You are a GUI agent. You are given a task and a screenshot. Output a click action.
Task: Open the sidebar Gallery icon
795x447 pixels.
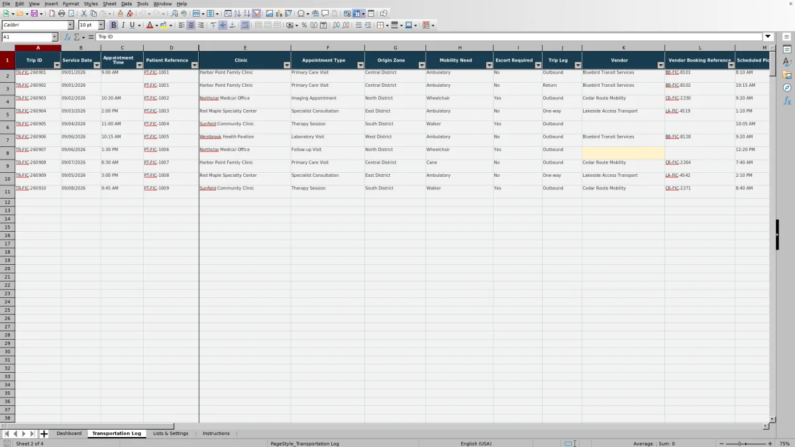click(787, 75)
